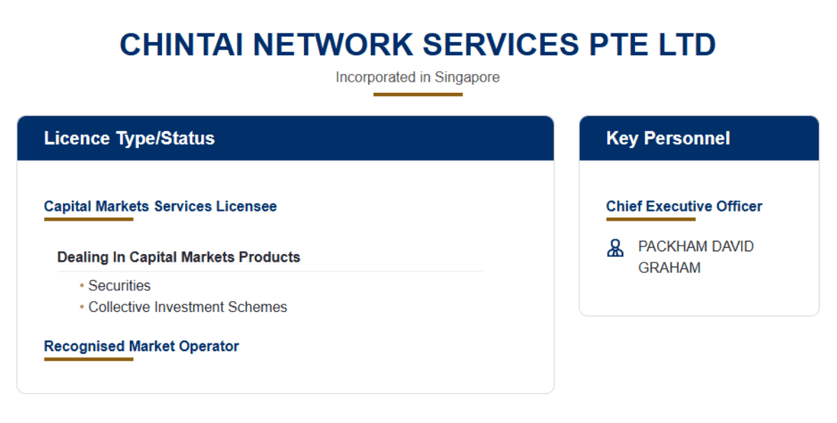Select the Securities list item
This screenshot has width=837, height=423.
click(119, 285)
